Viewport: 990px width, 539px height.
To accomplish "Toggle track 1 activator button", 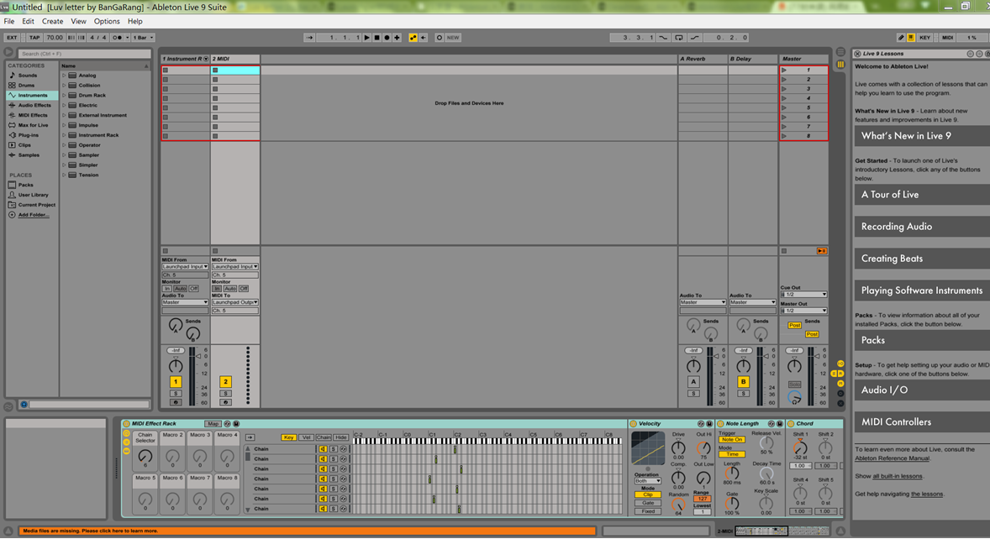I will click(x=176, y=382).
